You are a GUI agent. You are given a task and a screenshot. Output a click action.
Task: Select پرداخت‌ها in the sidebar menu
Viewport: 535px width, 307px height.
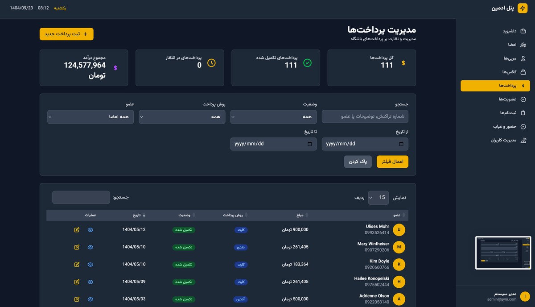point(495,86)
